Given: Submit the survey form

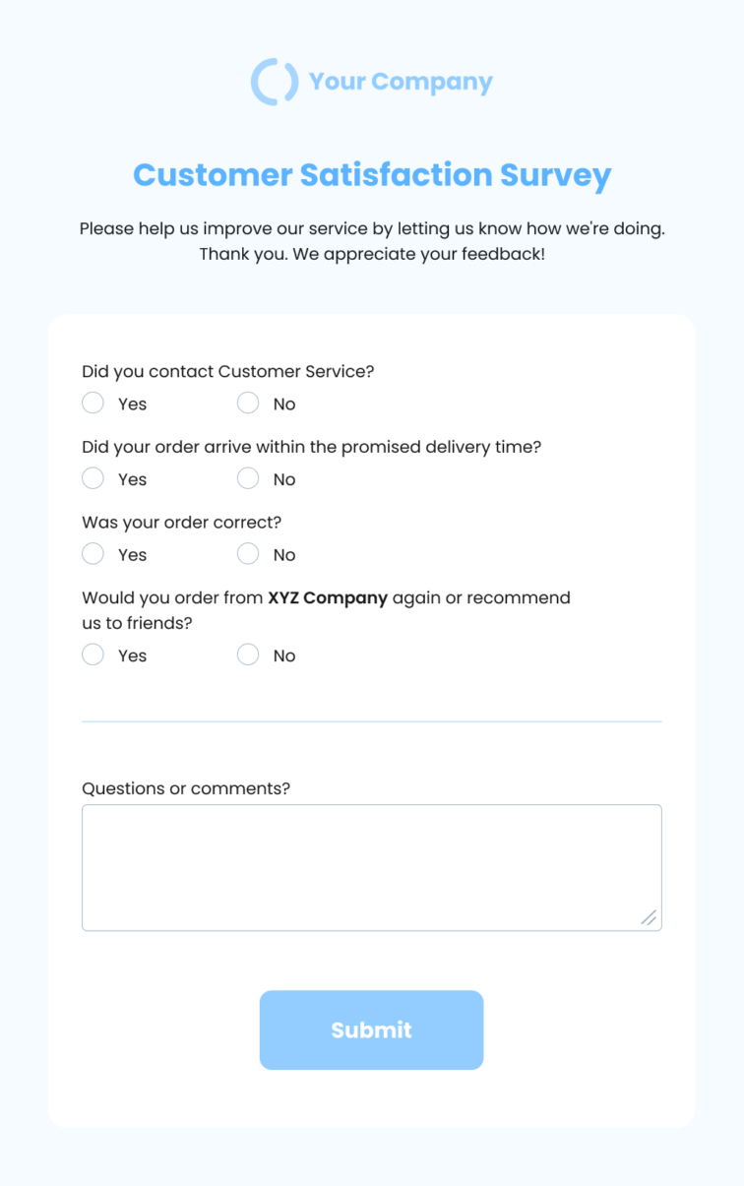Looking at the screenshot, I should click(x=372, y=1030).
